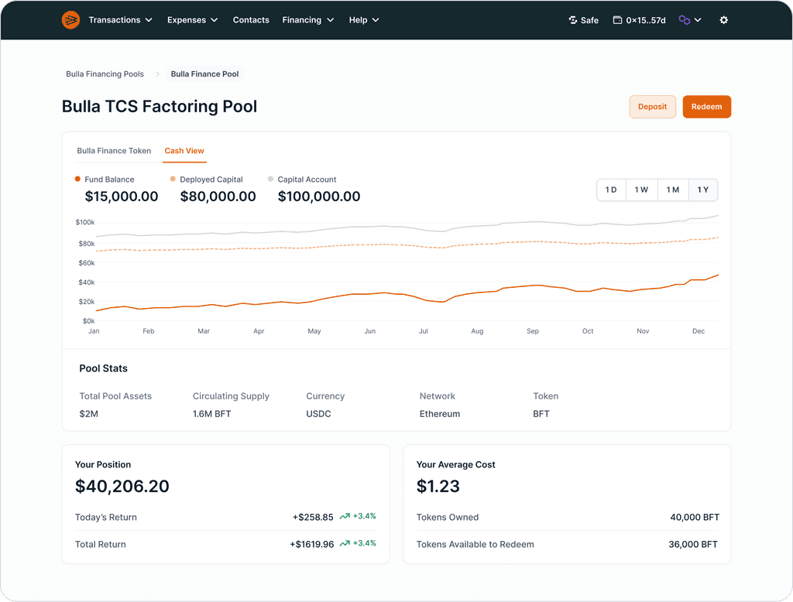
Task: Select the 1Y time range
Action: coord(703,190)
